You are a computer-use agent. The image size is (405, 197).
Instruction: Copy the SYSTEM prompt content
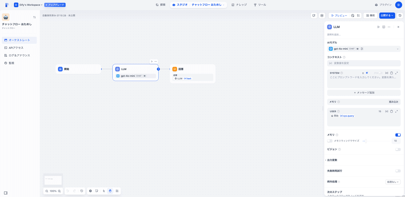(x=391, y=73)
